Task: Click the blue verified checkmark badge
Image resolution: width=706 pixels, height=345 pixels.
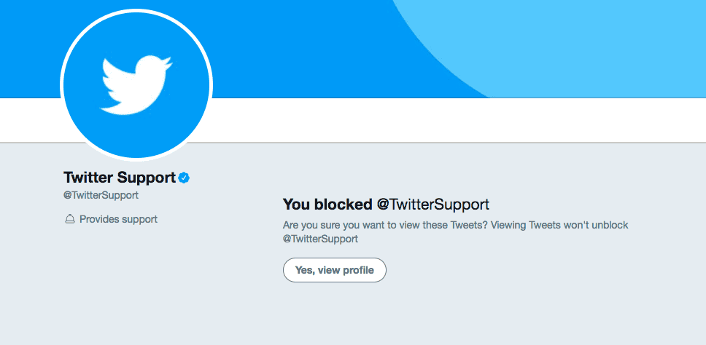Action: coord(185,178)
